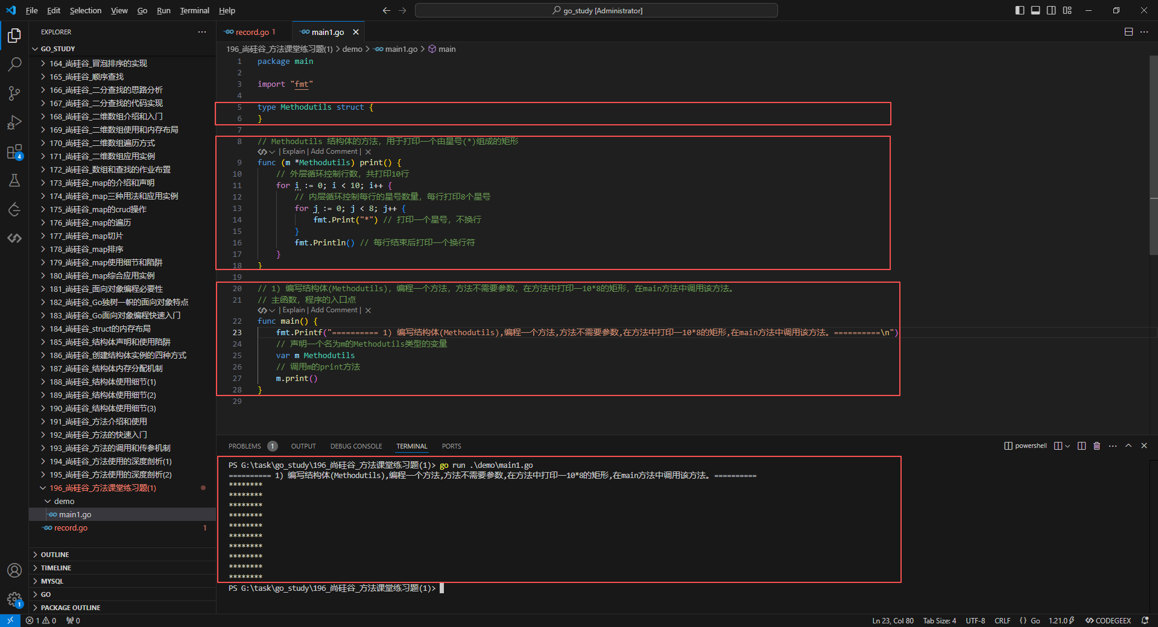Screen dimensions: 1158x627
Task: Switch to the DEBUG CONSOLE panel tab
Action: pos(356,446)
